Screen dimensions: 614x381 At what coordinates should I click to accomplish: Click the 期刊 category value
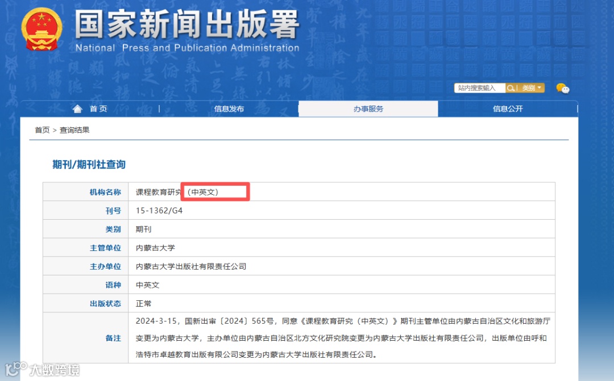[x=143, y=229]
